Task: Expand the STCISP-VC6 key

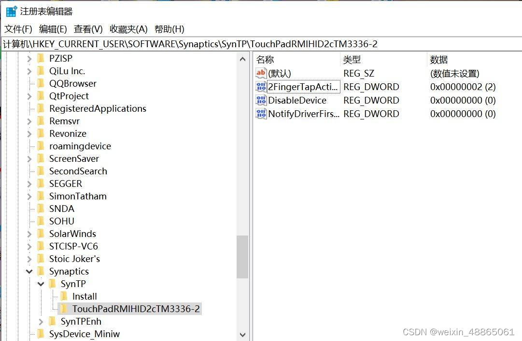Action: point(29,247)
